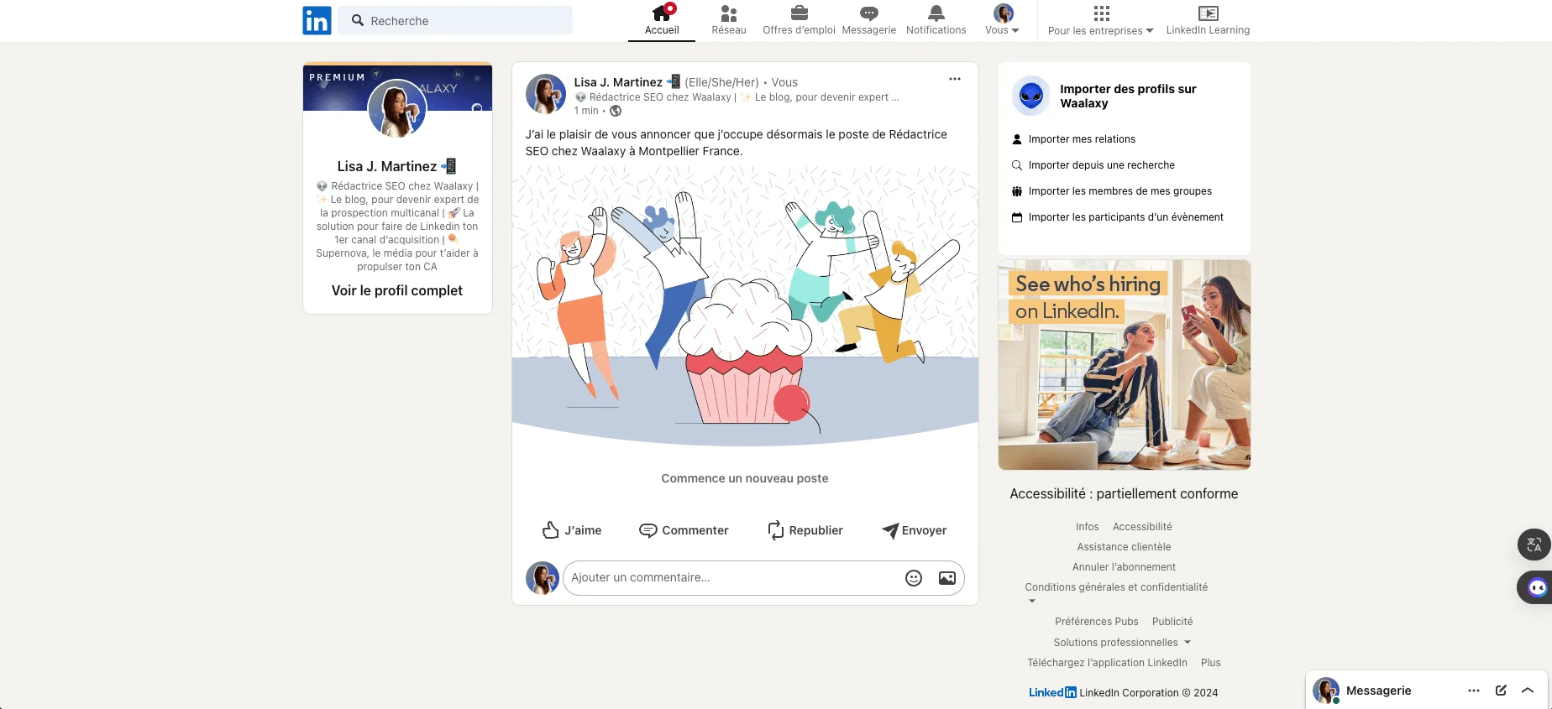This screenshot has width=1552, height=709.
Task: Click Envoyer button
Action: point(915,530)
